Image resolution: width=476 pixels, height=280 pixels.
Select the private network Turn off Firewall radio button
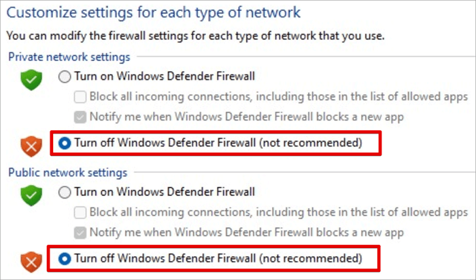[65, 144]
